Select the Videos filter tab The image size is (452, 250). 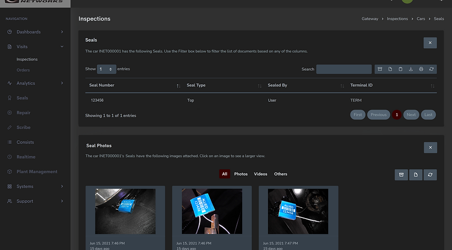pos(260,174)
